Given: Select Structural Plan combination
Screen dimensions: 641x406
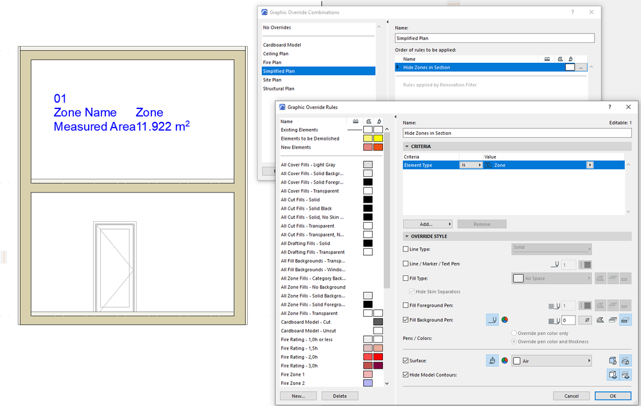Looking at the screenshot, I should point(278,89).
